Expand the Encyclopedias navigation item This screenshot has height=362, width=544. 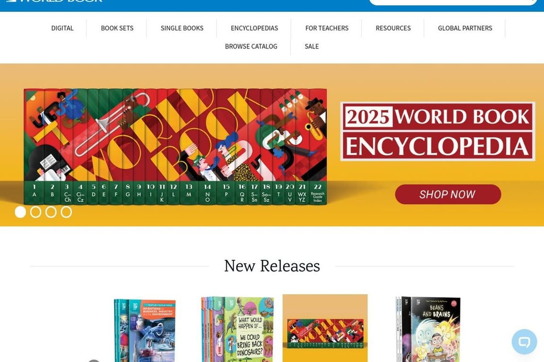pyautogui.click(x=255, y=28)
